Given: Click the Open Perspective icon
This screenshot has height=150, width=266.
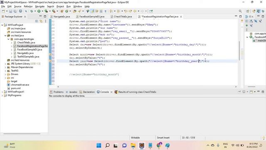Looking at the screenshot, I should click(x=248, y=11).
